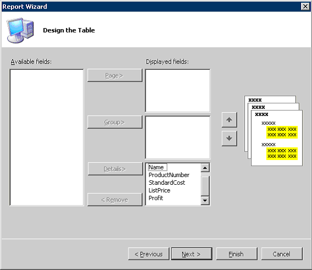Click details list scroll down arrow
This screenshot has height=270, width=312.
click(205, 201)
